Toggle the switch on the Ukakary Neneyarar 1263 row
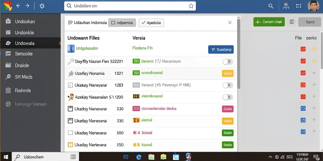Screen dimensions: 323x161 click(228, 85)
